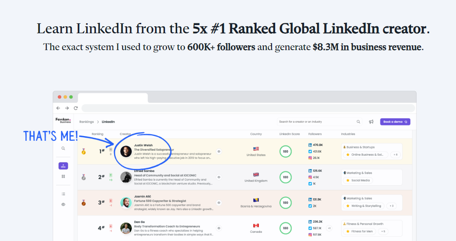Click the browser back arrow
456x241 pixels.
pos(58,108)
